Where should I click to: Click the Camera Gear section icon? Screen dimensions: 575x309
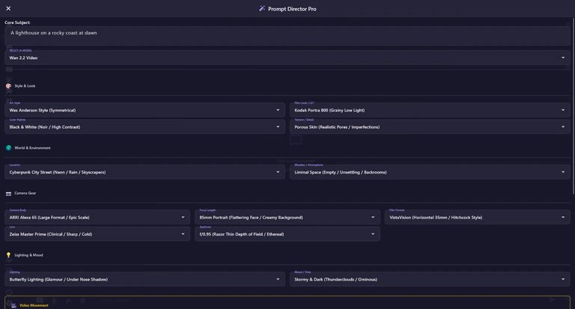pos(8,193)
